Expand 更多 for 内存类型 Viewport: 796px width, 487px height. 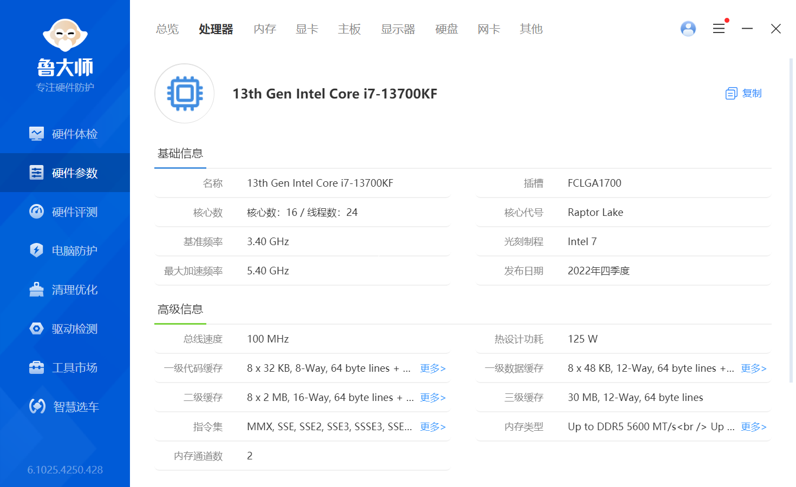tap(753, 427)
